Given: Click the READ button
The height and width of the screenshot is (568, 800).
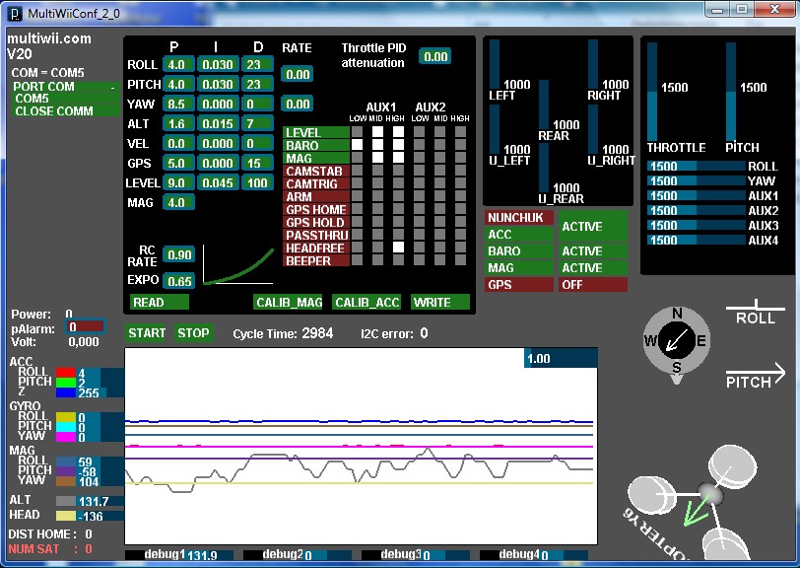Looking at the screenshot, I should [160, 303].
